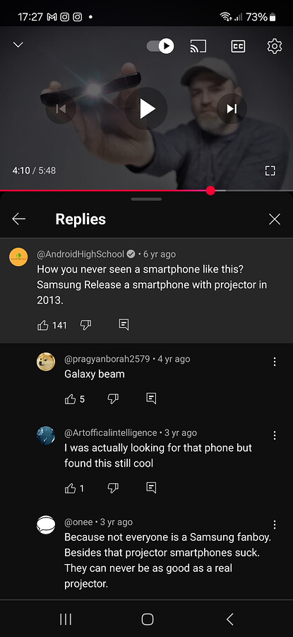Skip to the next video
This screenshot has width=293, height=637.
click(232, 108)
